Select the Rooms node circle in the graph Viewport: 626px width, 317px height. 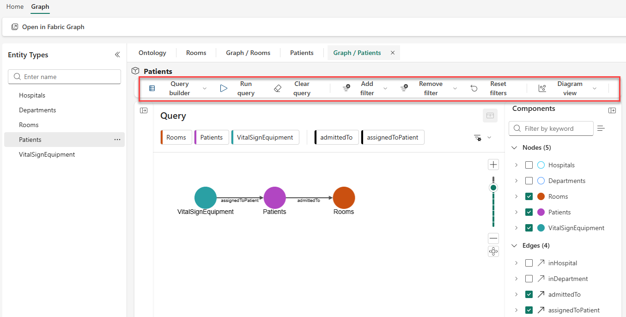[x=344, y=198]
